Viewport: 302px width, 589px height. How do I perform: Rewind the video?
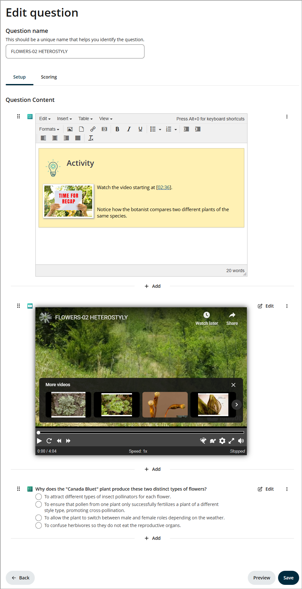(59, 441)
